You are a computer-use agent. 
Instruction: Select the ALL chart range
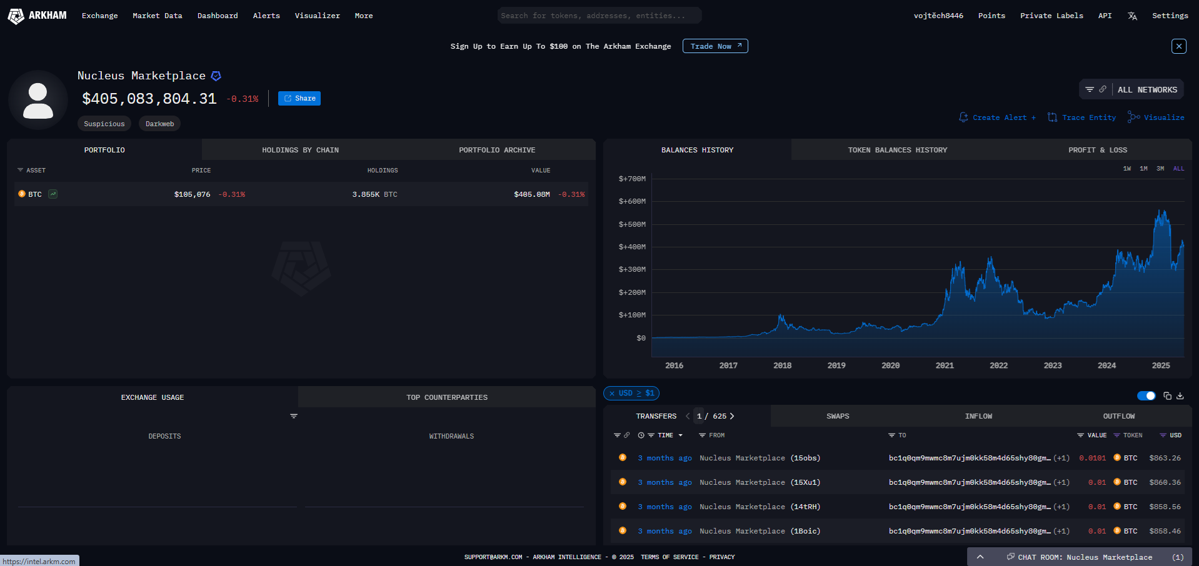1179,169
